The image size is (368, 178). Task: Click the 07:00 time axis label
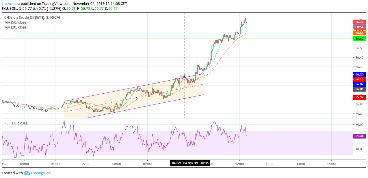click(x=86, y=164)
